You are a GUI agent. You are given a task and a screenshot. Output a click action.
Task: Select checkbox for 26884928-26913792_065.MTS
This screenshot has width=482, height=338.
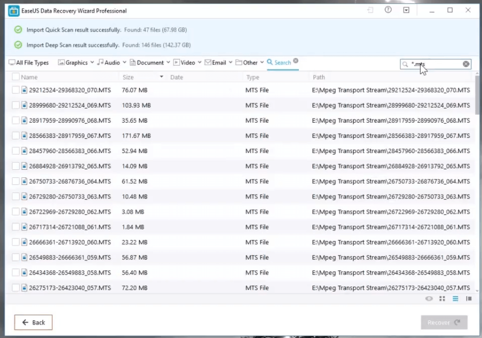pyautogui.click(x=16, y=166)
